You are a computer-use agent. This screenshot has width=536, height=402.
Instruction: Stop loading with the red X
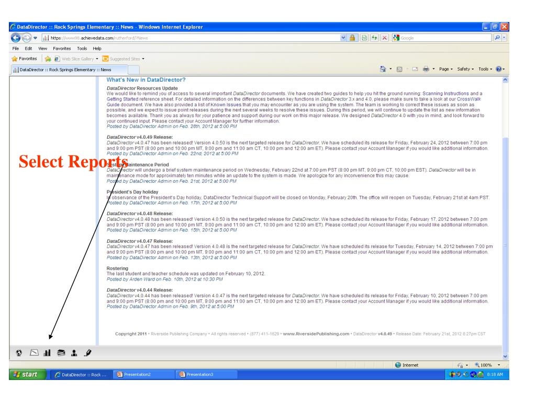(x=385, y=38)
